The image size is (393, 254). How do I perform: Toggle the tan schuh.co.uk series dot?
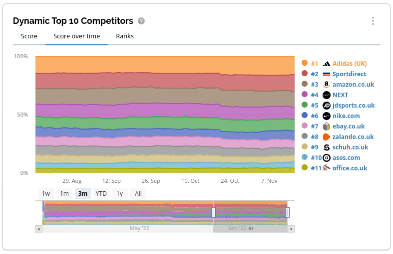(x=305, y=146)
